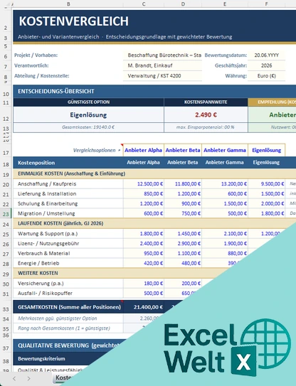Click the Bewertungsdatum value '20.06.YYYY'
Viewport: 296px width, 386px height.
266,55
